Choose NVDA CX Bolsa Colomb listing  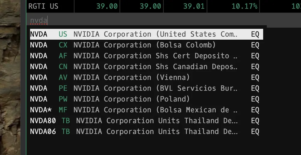[147, 45]
